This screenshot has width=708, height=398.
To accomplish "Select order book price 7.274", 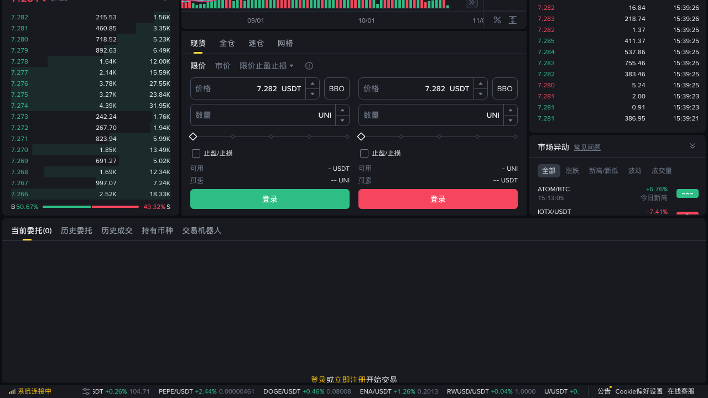I will [x=19, y=106].
